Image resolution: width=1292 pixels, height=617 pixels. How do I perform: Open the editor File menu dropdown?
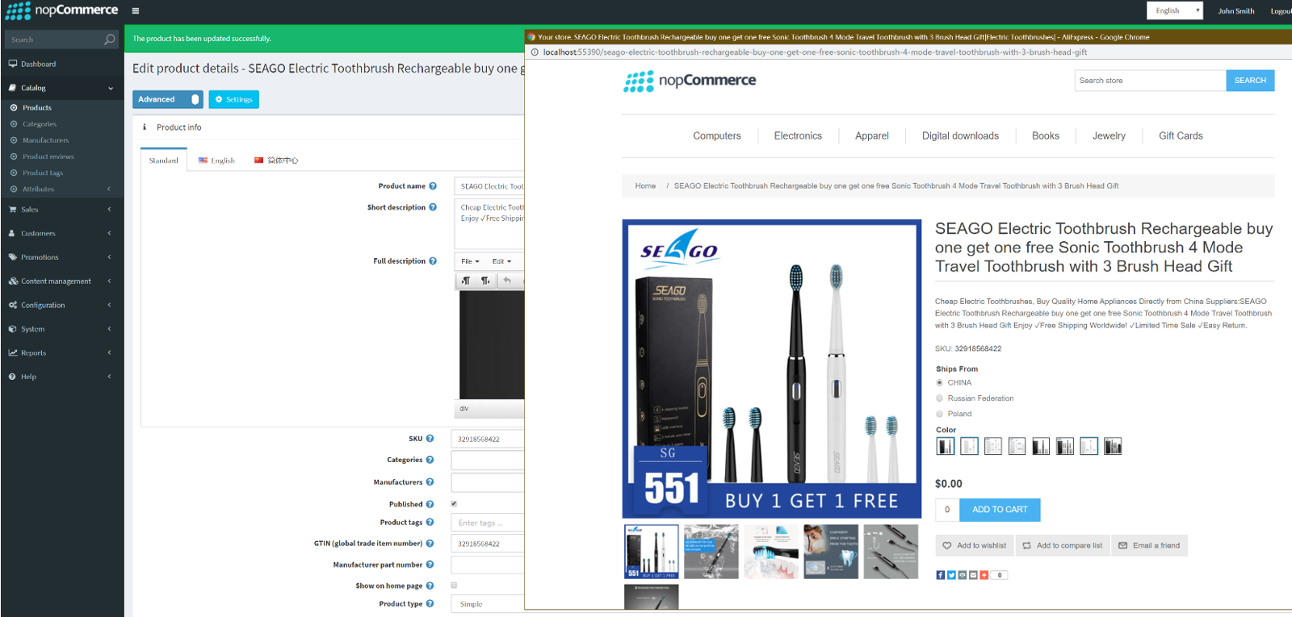[x=470, y=261]
